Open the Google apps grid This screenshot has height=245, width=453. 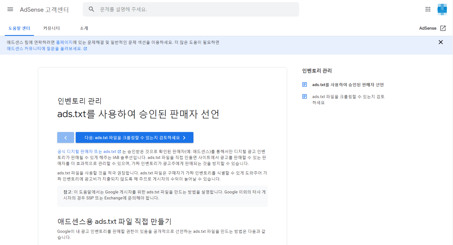[x=428, y=10]
